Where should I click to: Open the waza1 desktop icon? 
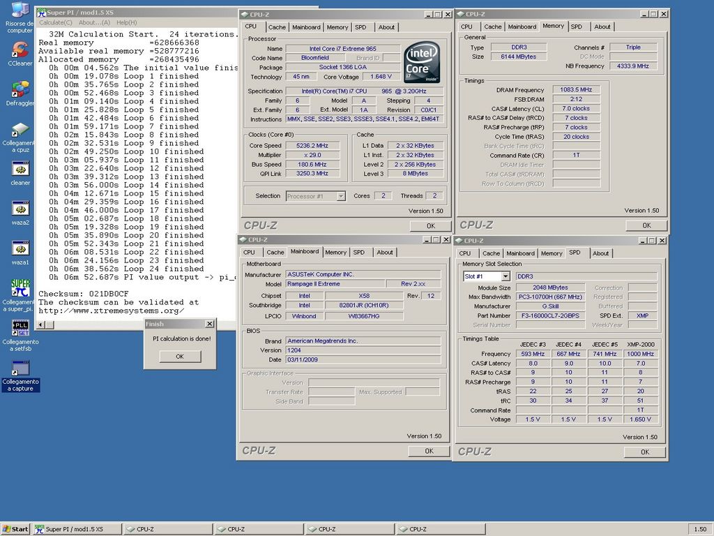coord(20,253)
